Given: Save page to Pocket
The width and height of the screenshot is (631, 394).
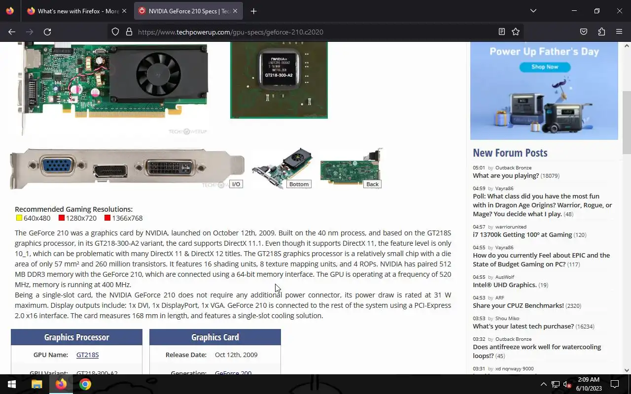Looking at the screenshot, I should click(x=584, y=32).
